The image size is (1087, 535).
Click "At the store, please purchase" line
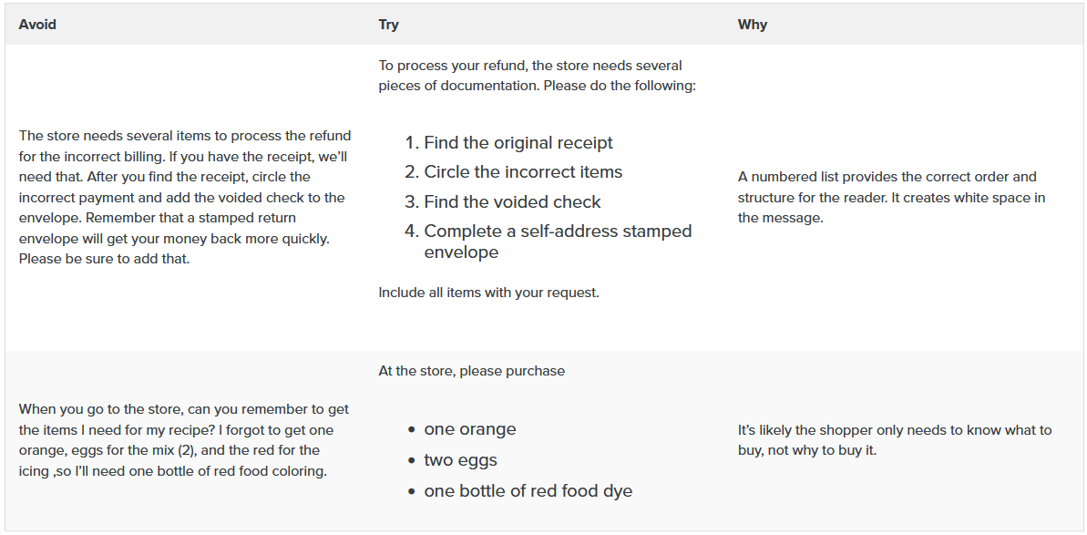(472, 371)
